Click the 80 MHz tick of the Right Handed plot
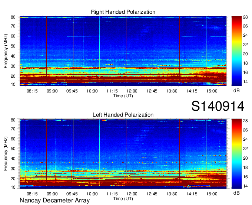 pos(13,17)
